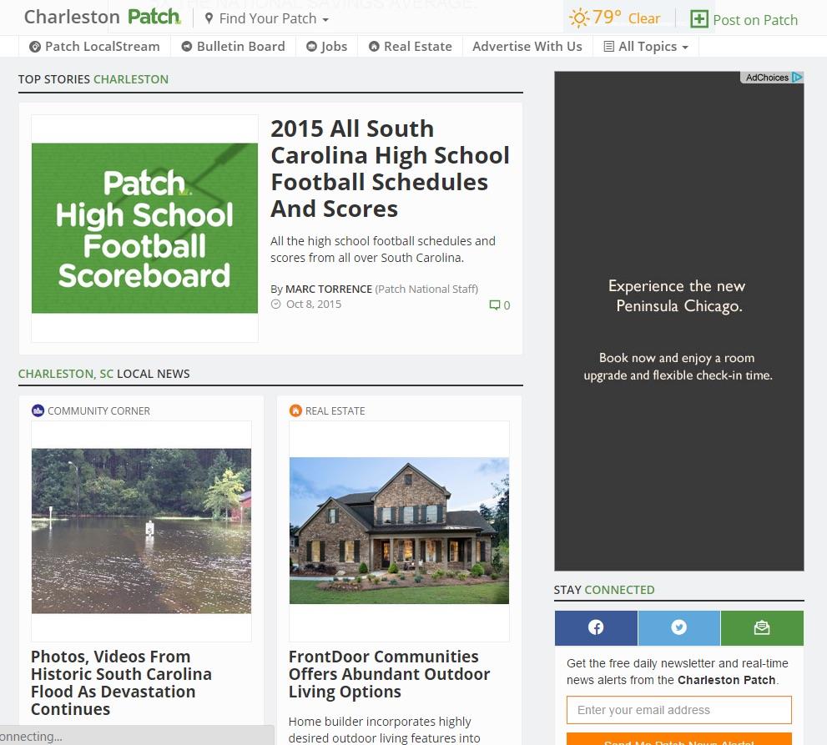Screen dimensions: 827x745
Task: Go to Bulletin Board section
Action: [x=233, y=47]
